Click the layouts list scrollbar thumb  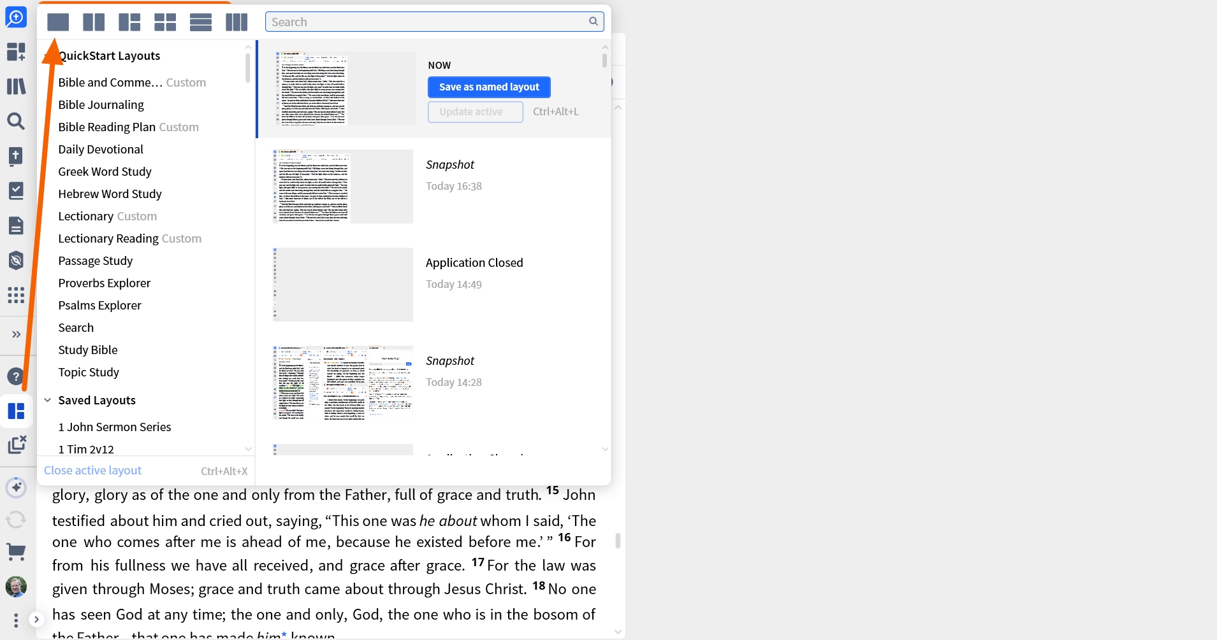(x=247, y=68)
